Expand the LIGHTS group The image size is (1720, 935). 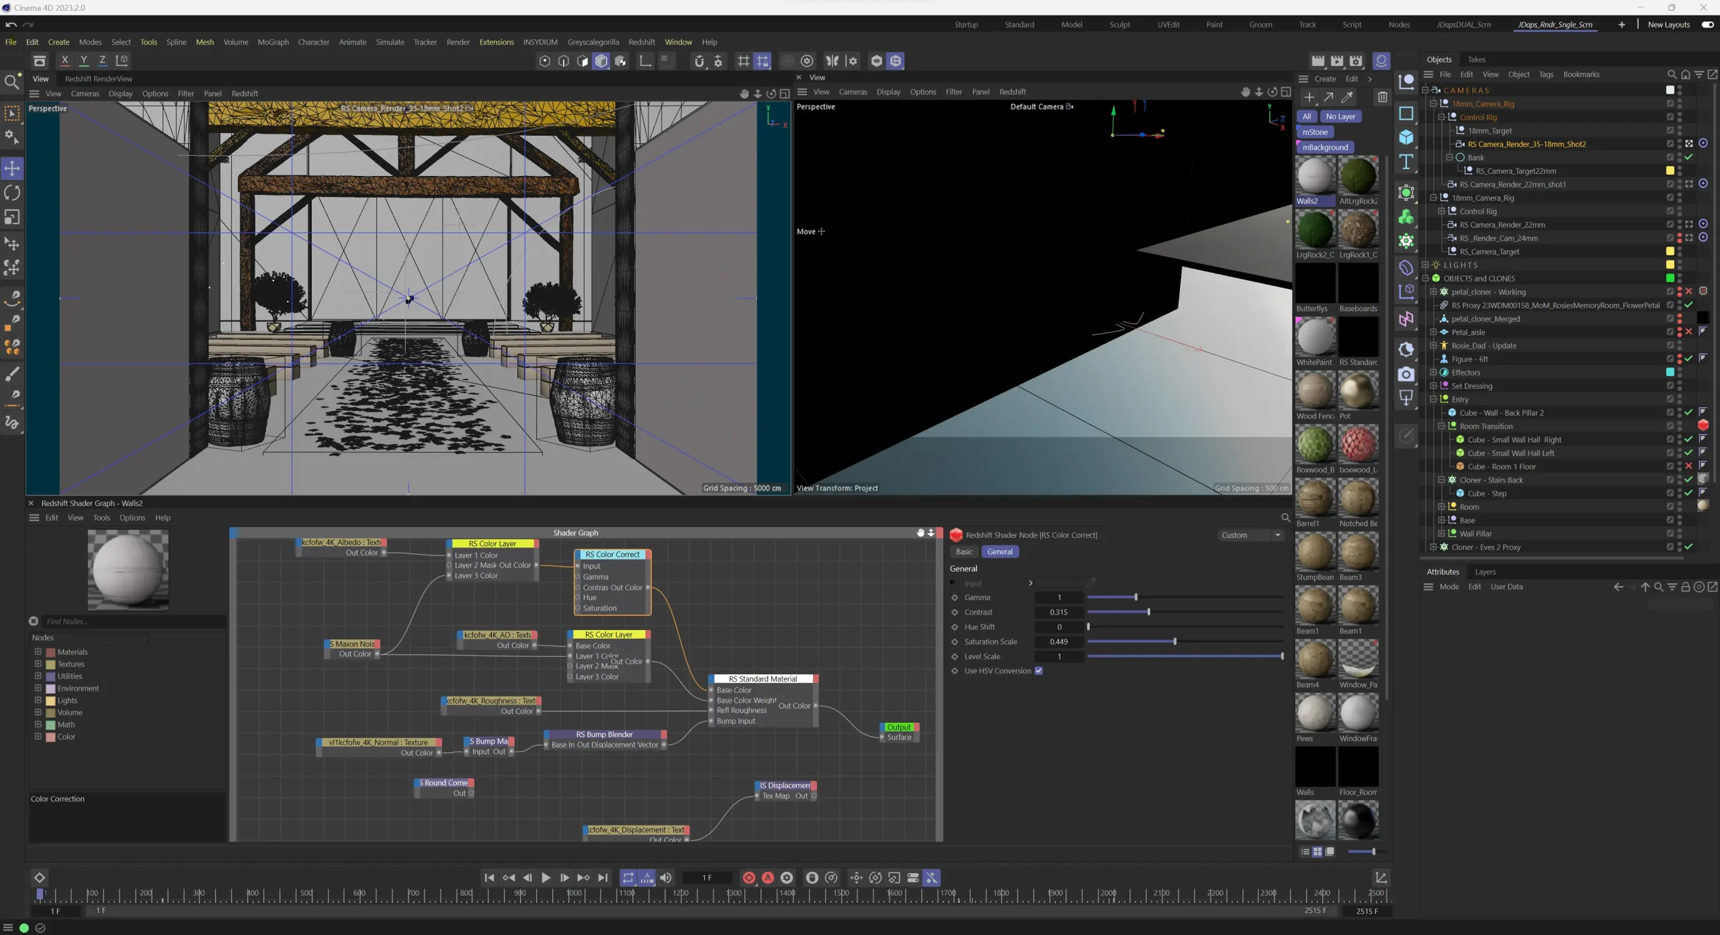coord(1425,265)
